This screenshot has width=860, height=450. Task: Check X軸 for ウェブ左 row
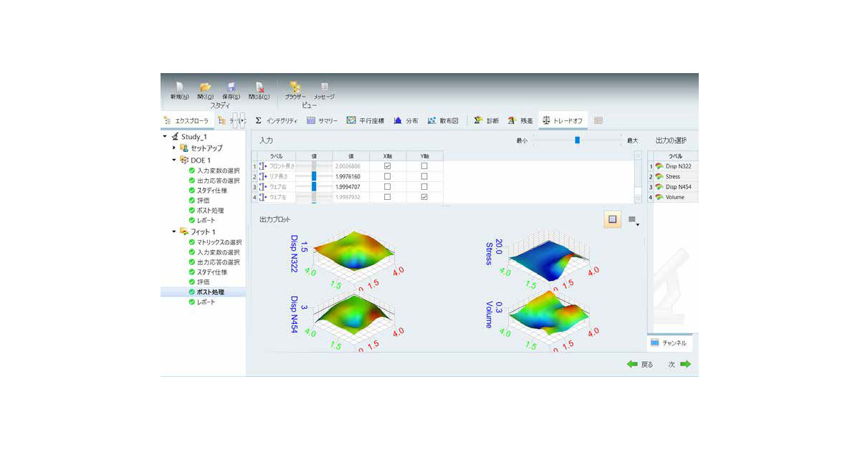[388, 197]
